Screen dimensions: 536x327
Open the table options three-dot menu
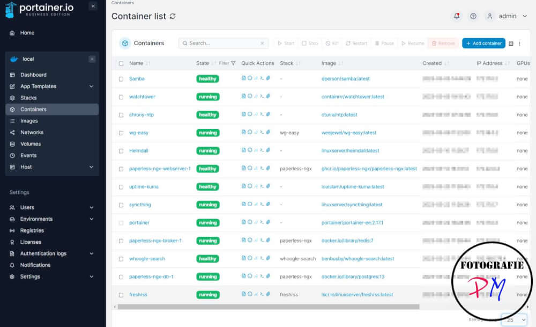pos(519,43)
